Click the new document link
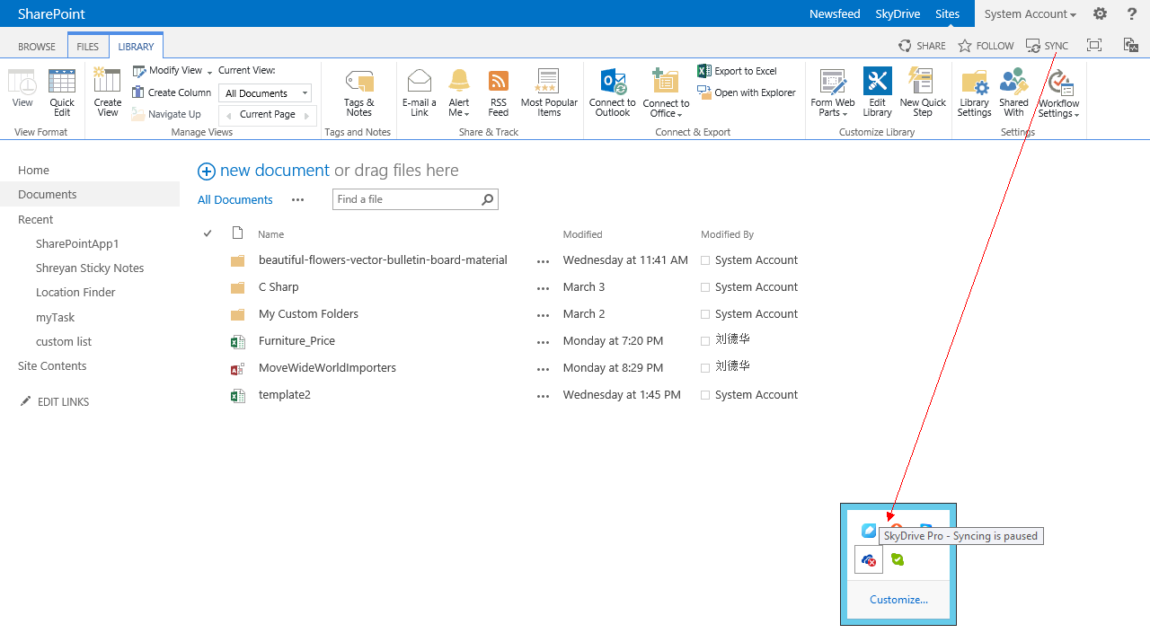This screenshot has width=1150, height=633. pyautogui.click(x=274, y=171)
